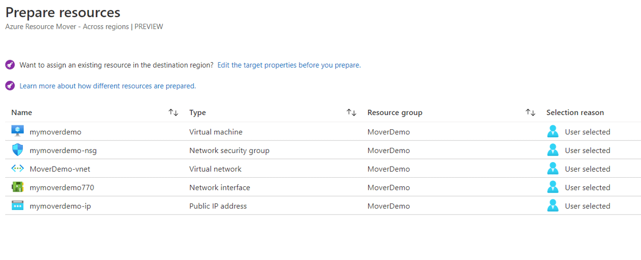
Task: Sort by the Type column arrows
Action: 351,113
